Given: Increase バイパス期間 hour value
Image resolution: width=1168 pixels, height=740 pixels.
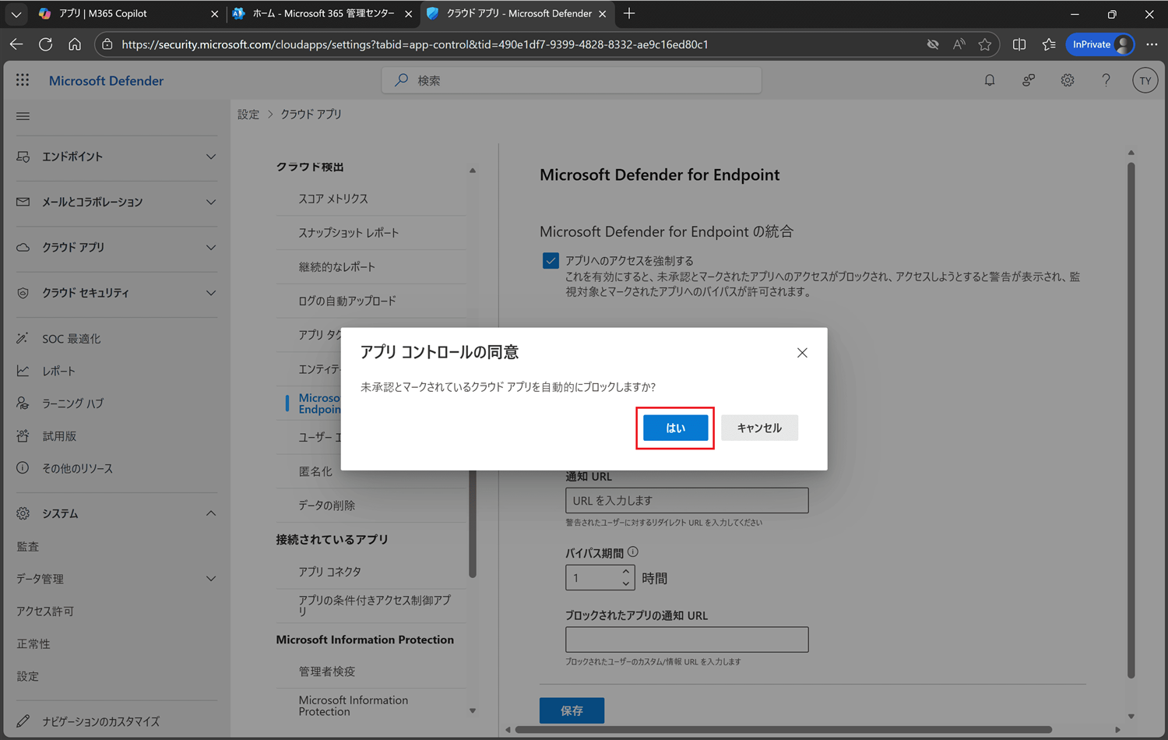Looking at the screenshot, I should pos(626,572).
